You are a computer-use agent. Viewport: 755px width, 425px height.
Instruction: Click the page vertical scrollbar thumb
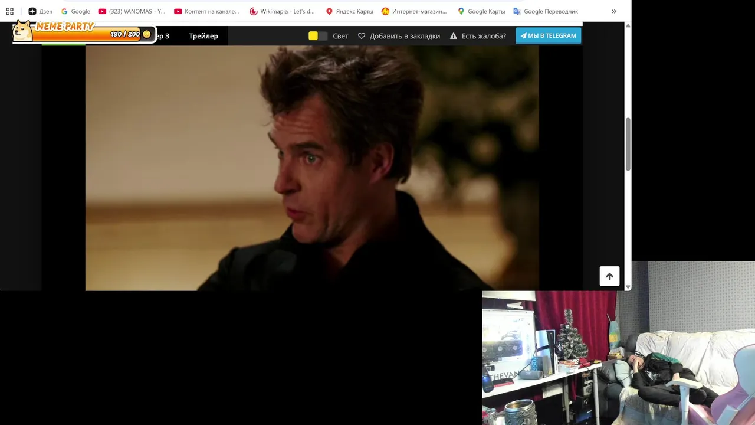pyautogui.click(x=628, y=145)
